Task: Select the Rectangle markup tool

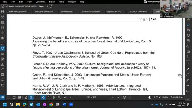Action: coord(188,91)
